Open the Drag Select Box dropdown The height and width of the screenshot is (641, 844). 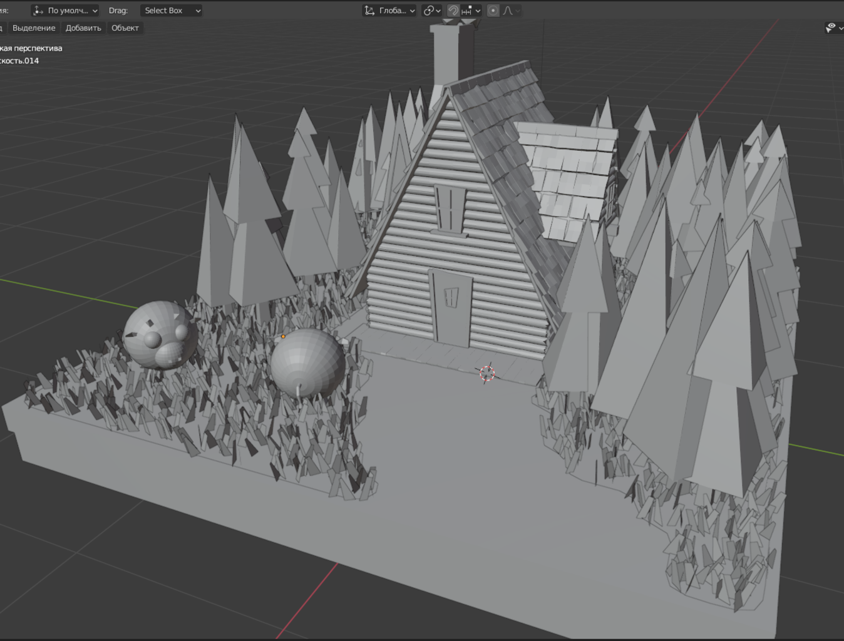point(171,11)
